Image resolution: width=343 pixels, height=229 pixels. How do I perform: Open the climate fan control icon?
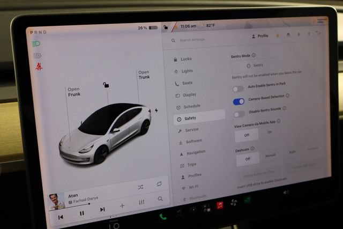point(234,203)
